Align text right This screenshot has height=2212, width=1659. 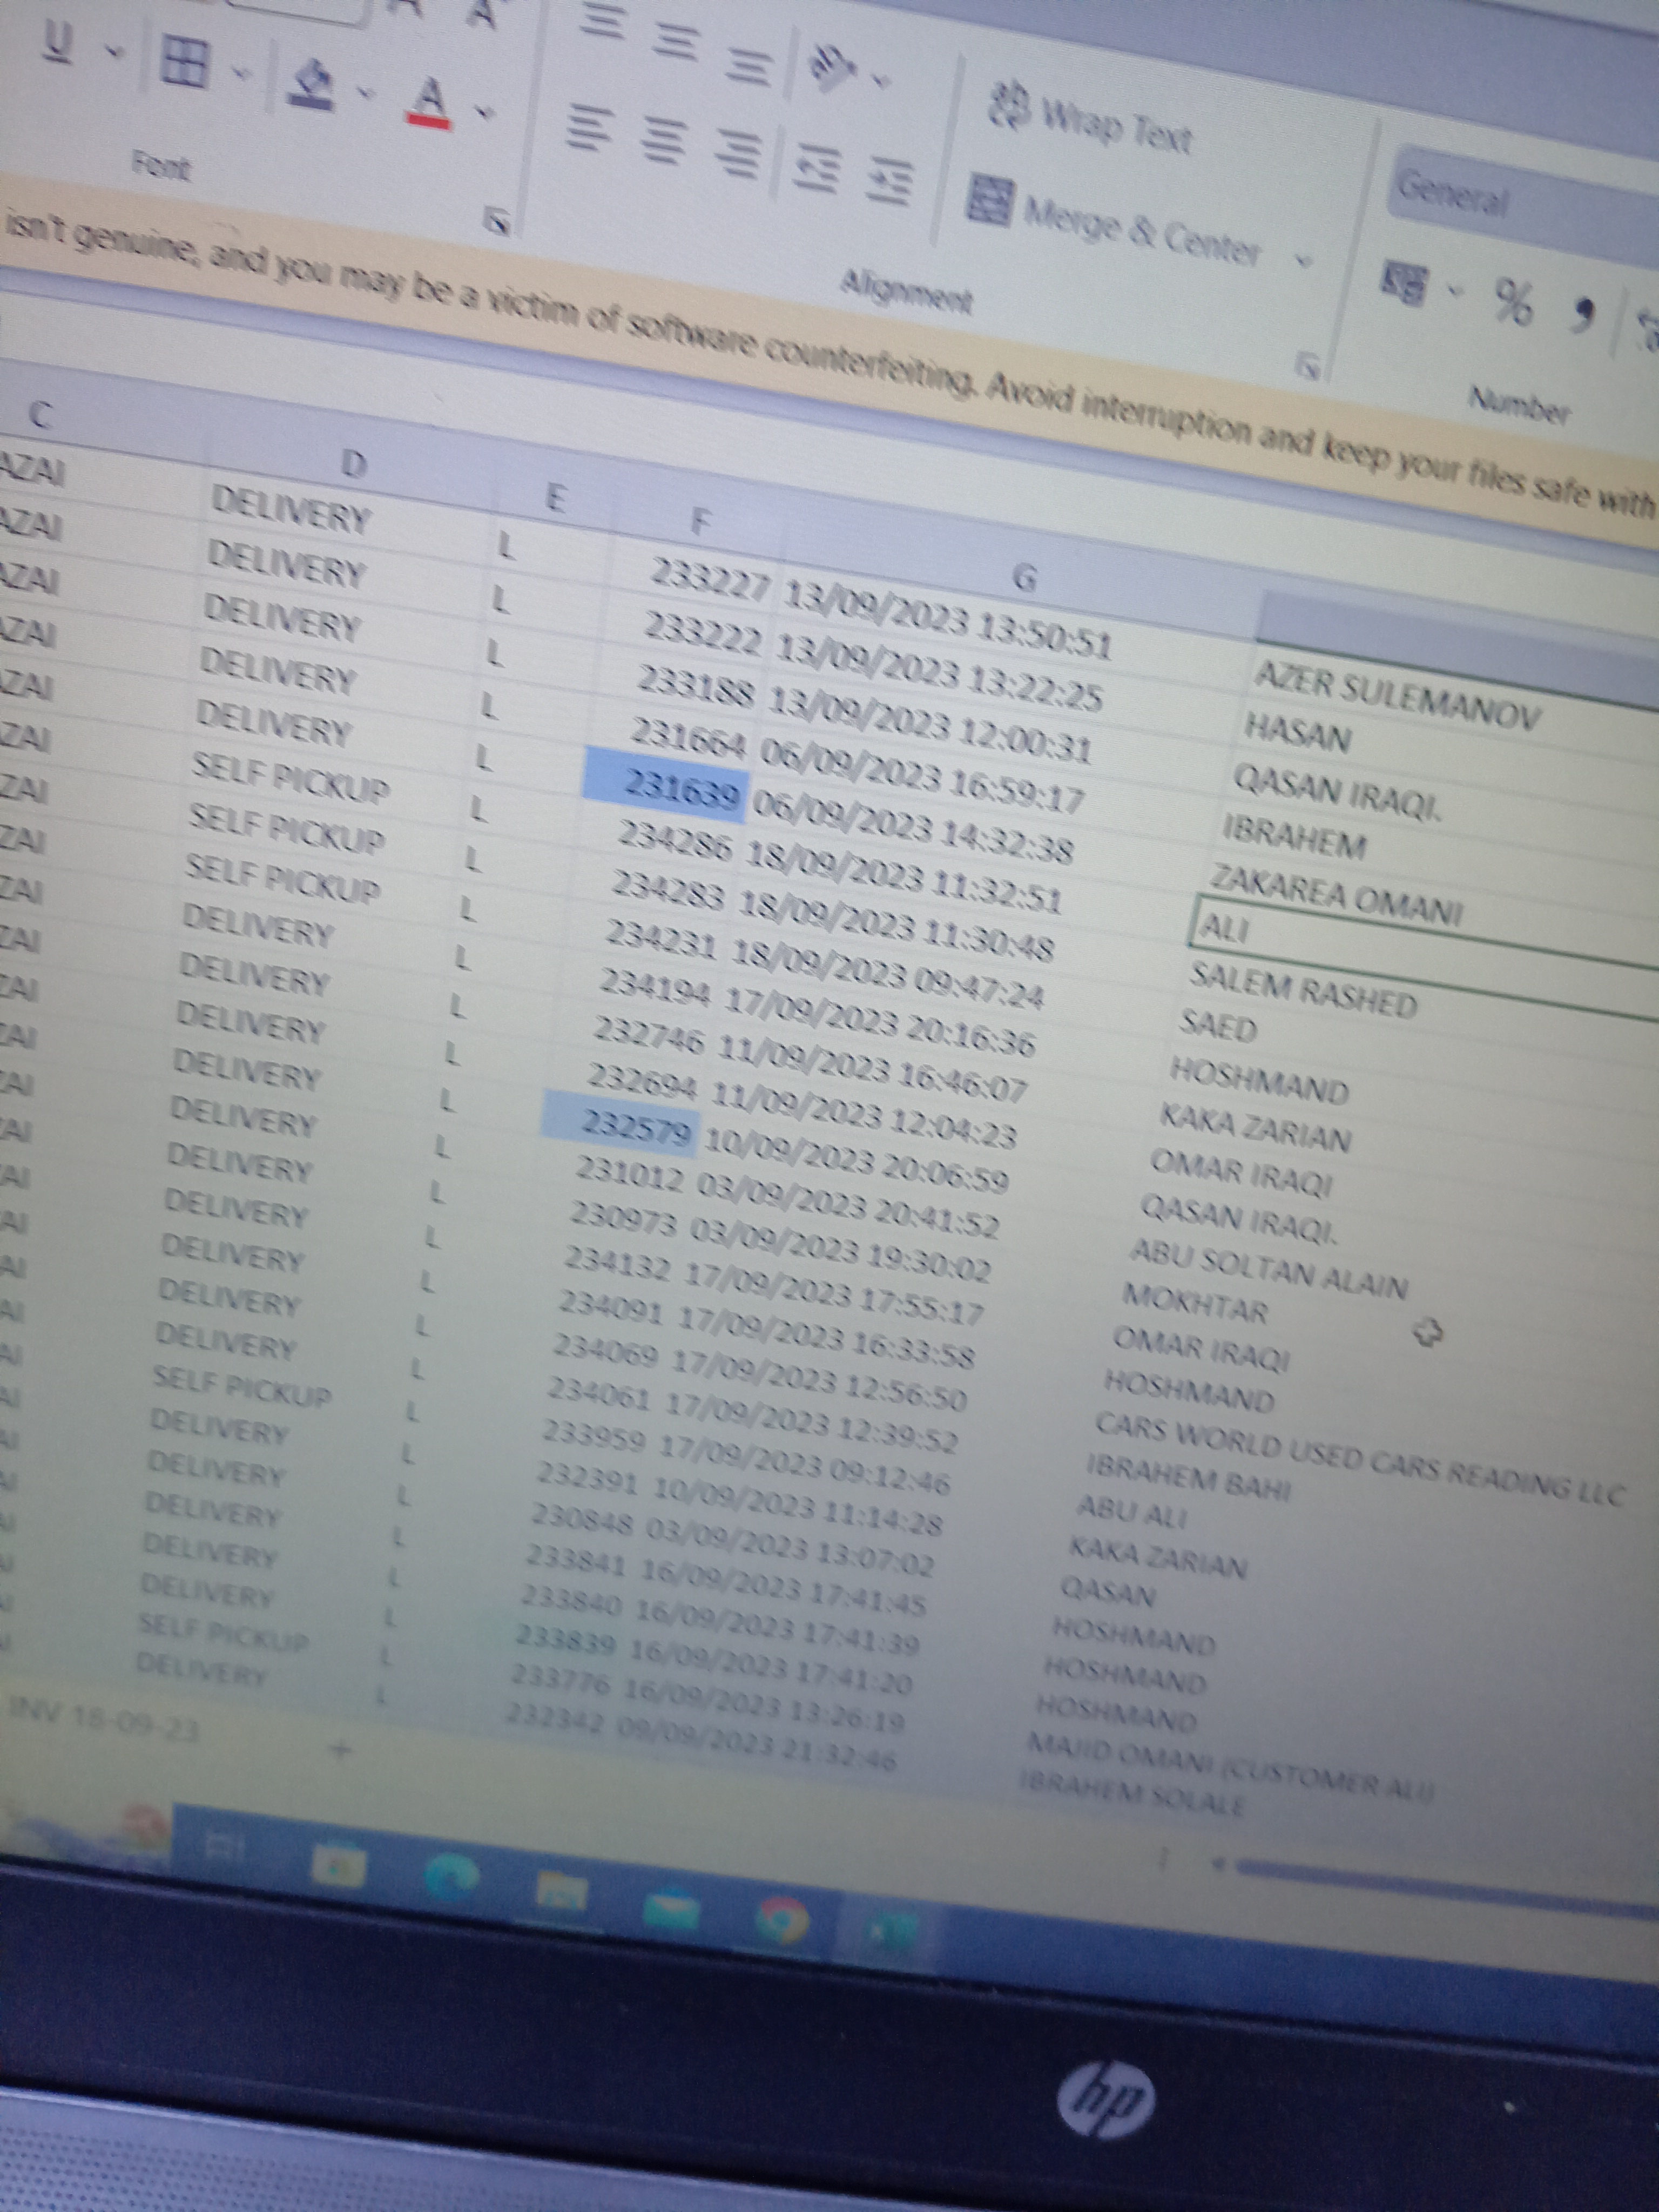[740, 155]
